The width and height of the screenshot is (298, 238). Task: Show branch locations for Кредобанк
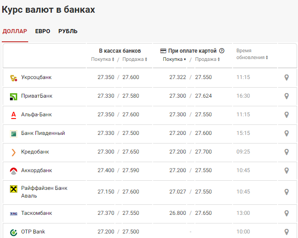click(x=286, y=152)
